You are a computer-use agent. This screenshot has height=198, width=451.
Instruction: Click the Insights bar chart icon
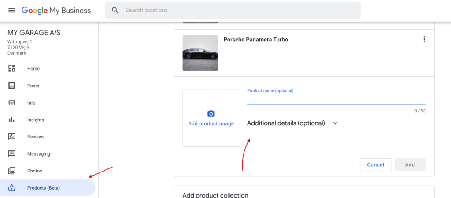(11, 120)
